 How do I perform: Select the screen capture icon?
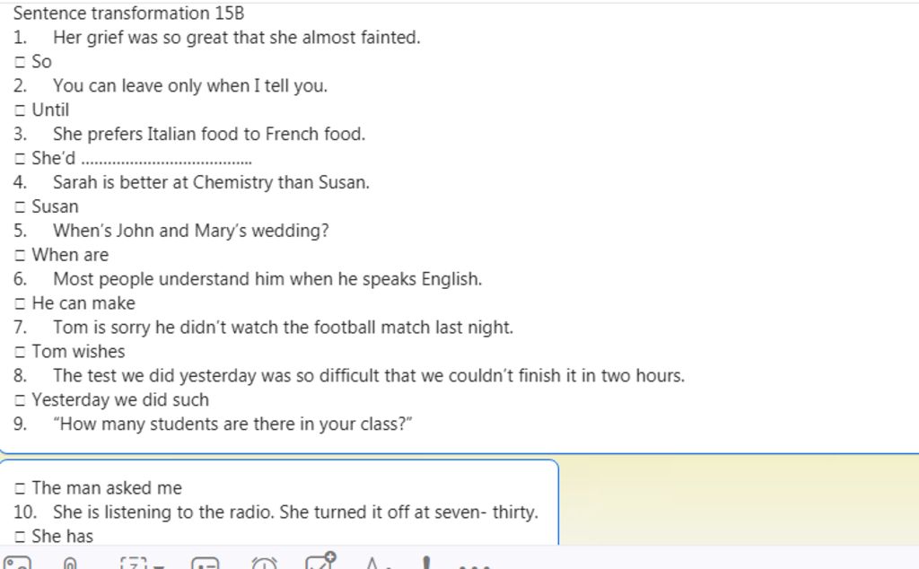tap(135, 563)
